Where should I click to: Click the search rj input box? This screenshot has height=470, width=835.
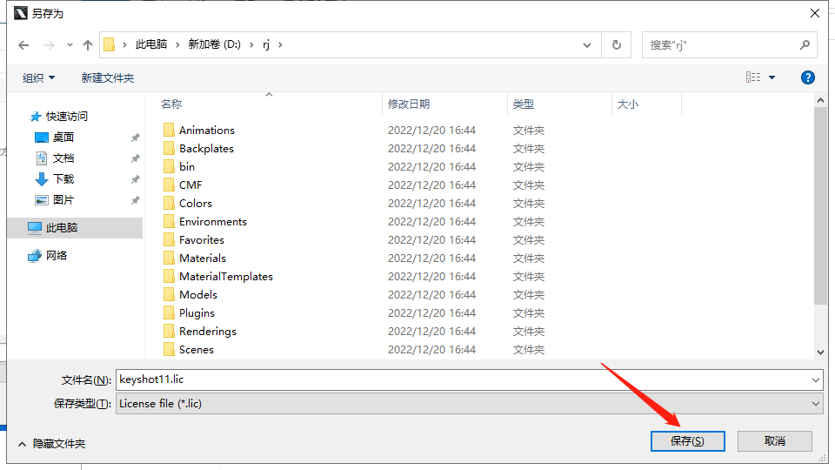click(x=721, y=45)
